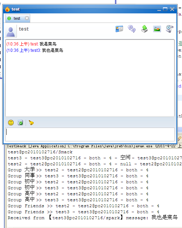Open the chat history transcript icon

(170, 29)
